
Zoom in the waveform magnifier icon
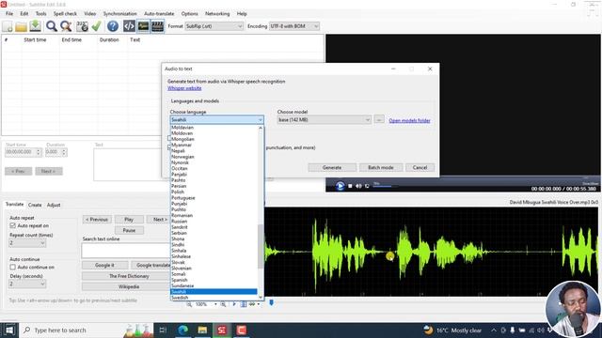tap(223, 304)
